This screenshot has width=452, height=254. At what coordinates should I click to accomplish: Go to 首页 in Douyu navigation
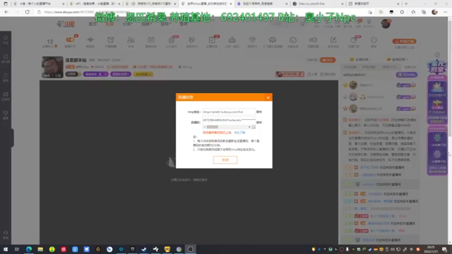click(x=93, y=24)
